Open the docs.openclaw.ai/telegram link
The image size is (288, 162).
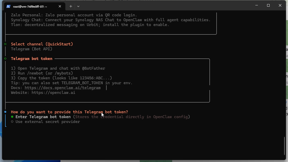[62, 88]
